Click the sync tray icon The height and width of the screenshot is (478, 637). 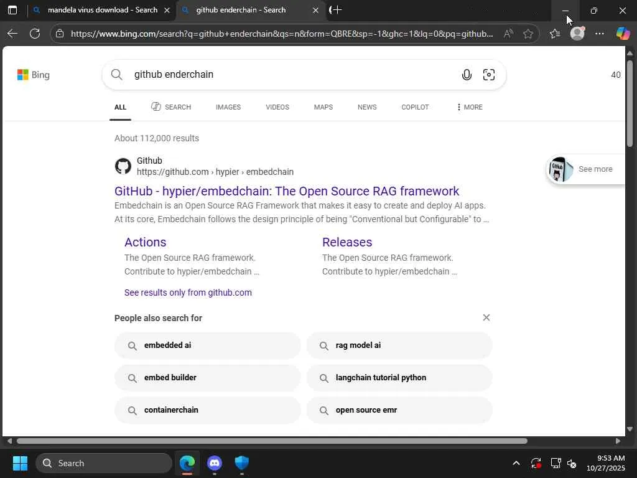click(536, 463)
